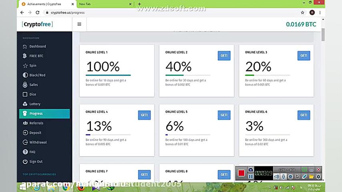Go forward in browser history

pyautogui.click(x=30, y=13)
